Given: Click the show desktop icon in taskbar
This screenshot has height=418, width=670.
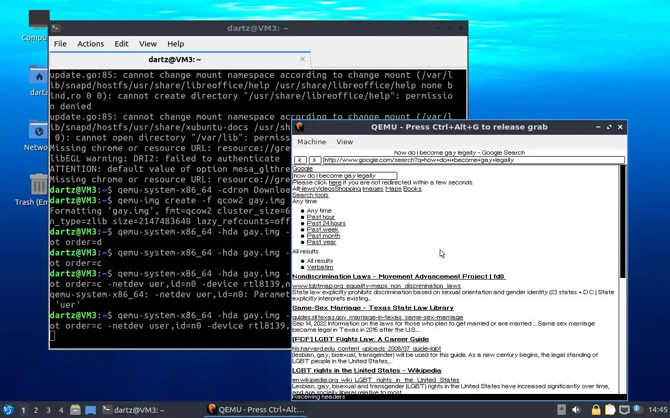Looking at the screenshot, I should (x=91, y=410).
